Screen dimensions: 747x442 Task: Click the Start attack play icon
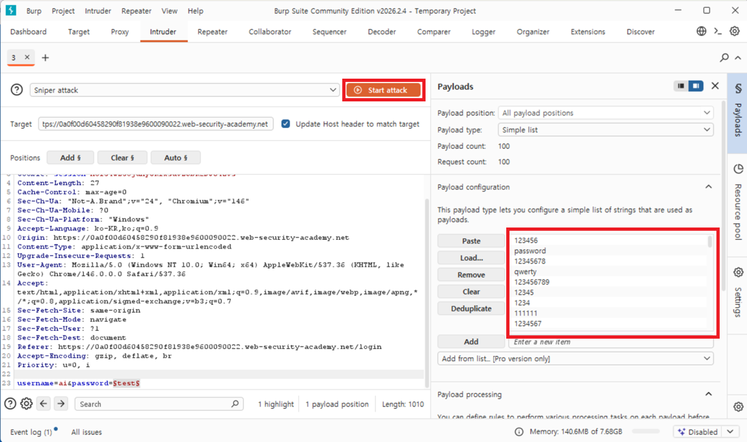(x=358, y=90)
